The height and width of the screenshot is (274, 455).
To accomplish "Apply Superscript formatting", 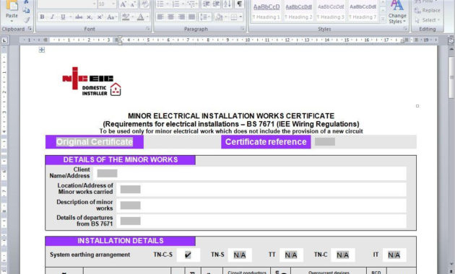I will pyautogui.click(x=100, y=17).
